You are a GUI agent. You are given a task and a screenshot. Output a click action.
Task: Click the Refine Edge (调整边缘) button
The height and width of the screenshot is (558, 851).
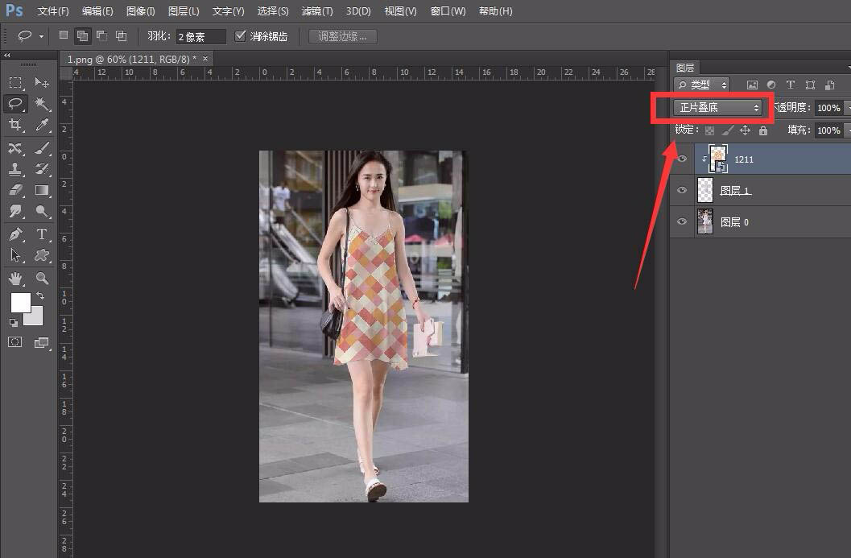coord(342,36)
